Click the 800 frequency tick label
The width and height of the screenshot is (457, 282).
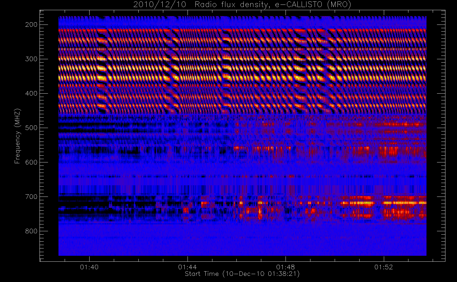(x=31, y=231)
